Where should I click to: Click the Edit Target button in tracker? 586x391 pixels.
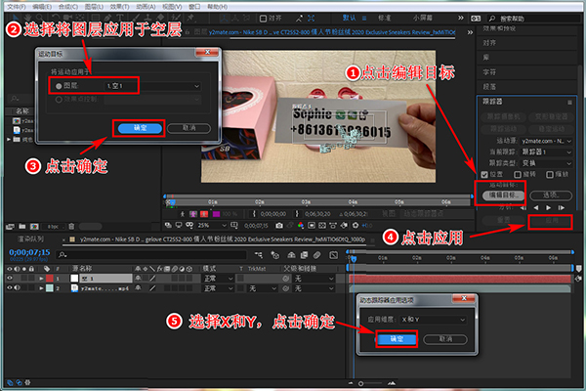[x=503, y=195]
